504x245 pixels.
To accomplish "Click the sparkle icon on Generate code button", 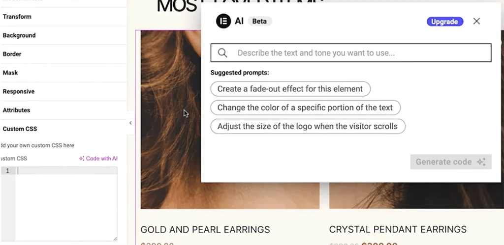I will pos(481,162).
